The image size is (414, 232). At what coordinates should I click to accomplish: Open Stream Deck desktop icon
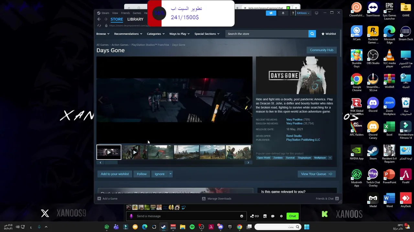tap(406, 33)
